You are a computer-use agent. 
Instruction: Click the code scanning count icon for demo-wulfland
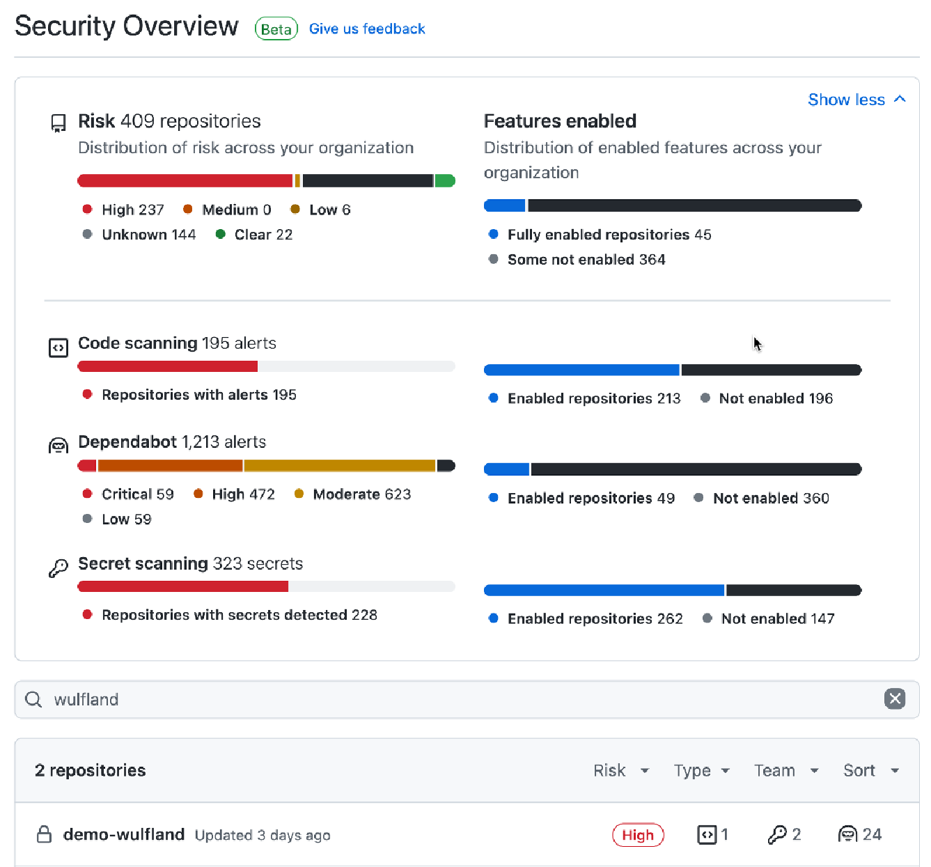tap(707, 834)
